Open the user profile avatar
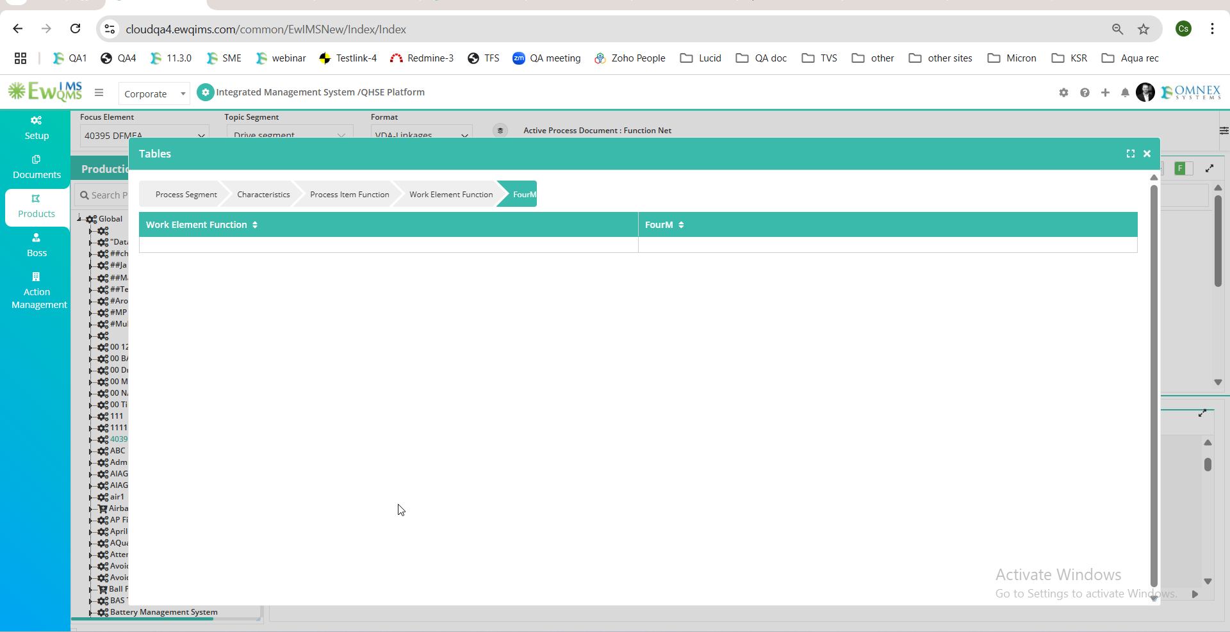This screenshot has height=632, width=1230. click(1145, 92)
